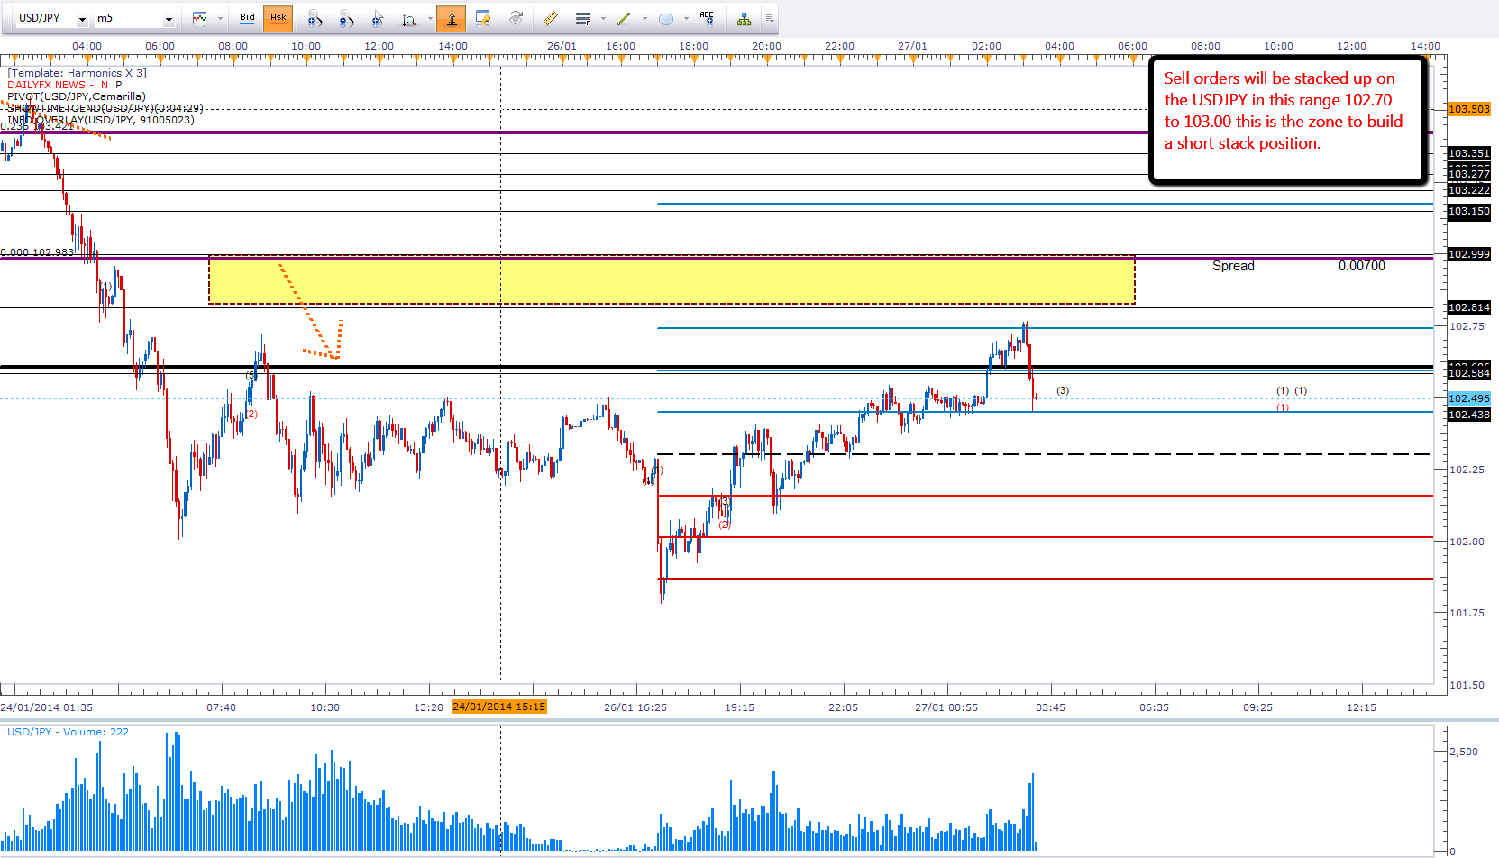The height and width of the screenshot is (858, 1499).
Task: Expand the chart type dropdown arrow
Action: point(220,19)
